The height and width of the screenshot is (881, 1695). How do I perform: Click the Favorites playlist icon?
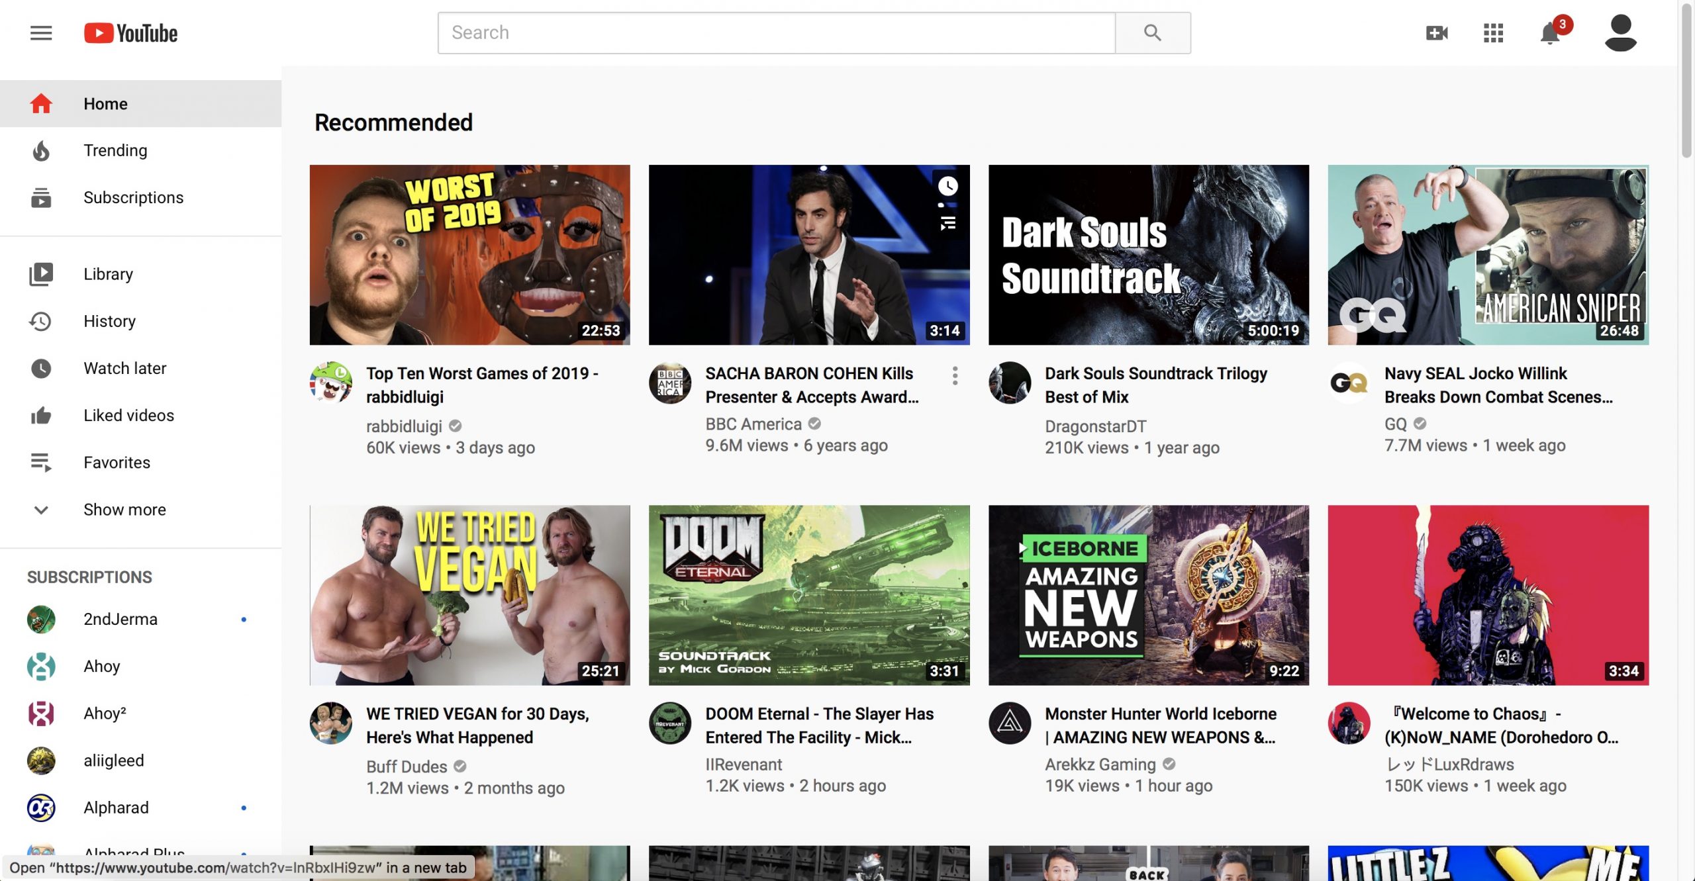click(x=41, y=463)
